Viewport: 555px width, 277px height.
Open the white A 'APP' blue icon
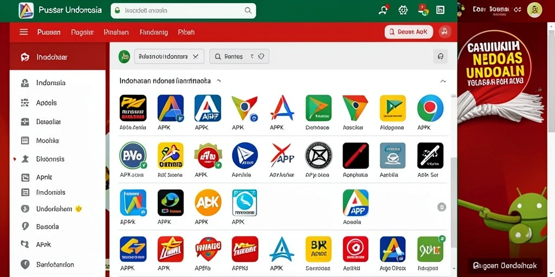pos(208,108)
